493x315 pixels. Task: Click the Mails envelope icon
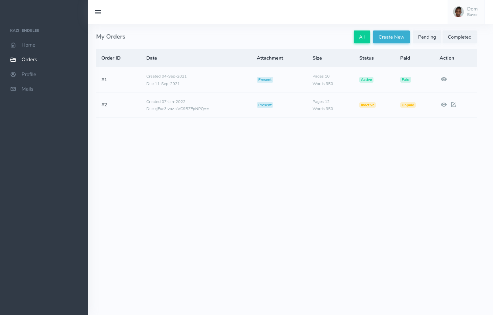[13, 89]
